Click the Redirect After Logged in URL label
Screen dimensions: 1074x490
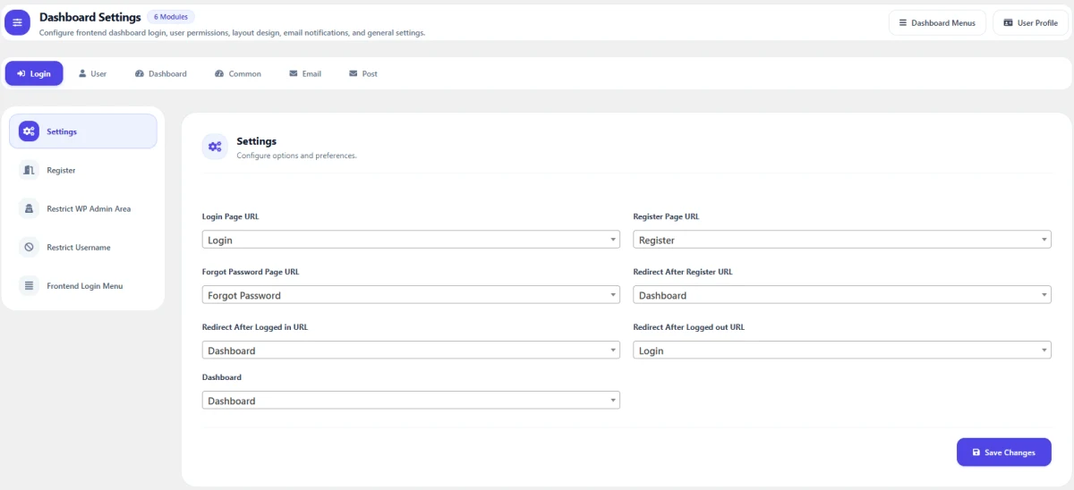(255, 327)
